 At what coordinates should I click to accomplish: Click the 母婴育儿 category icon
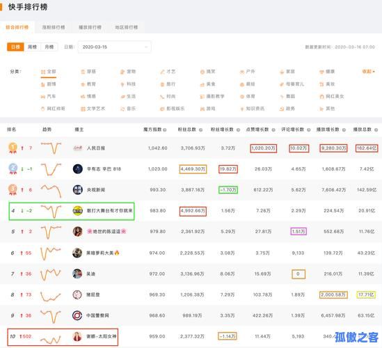(282, 84)
